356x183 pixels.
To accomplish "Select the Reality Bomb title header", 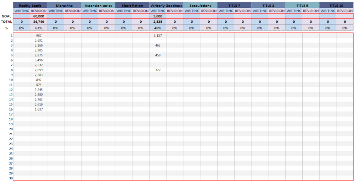I will 30,6.
